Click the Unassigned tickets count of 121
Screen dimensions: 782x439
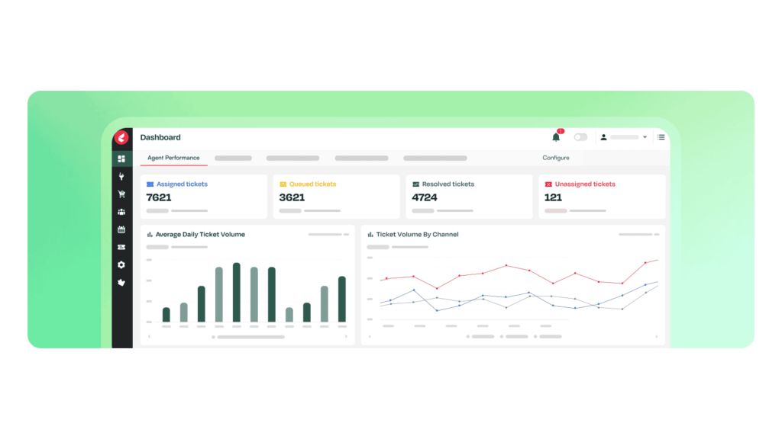(551, 197)
